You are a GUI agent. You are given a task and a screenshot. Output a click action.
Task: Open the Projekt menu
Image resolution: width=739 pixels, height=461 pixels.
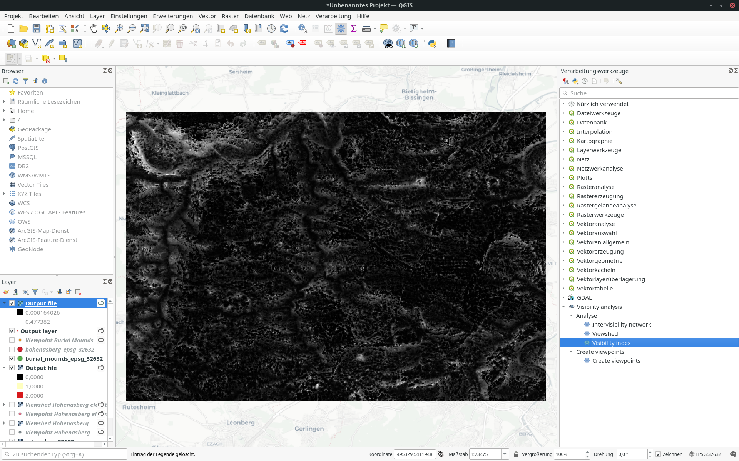click(13, 16)
